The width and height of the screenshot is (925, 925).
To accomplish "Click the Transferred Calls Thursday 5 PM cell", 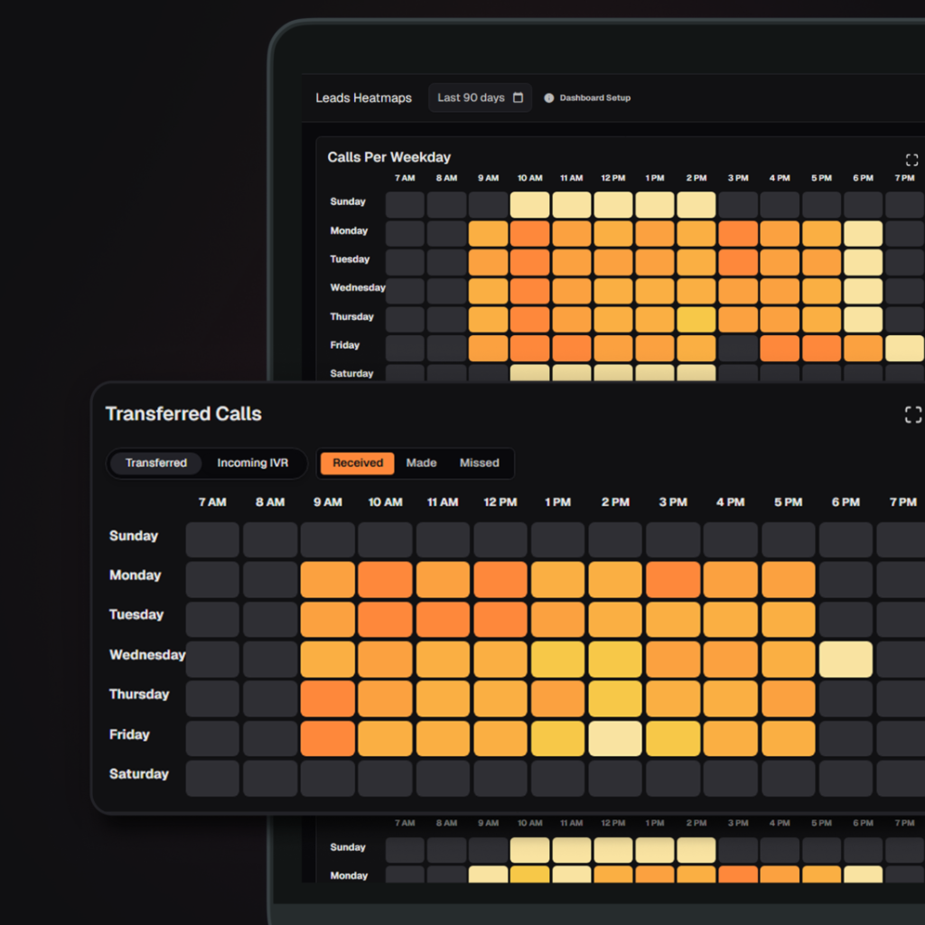I will (x=788, y=698).
